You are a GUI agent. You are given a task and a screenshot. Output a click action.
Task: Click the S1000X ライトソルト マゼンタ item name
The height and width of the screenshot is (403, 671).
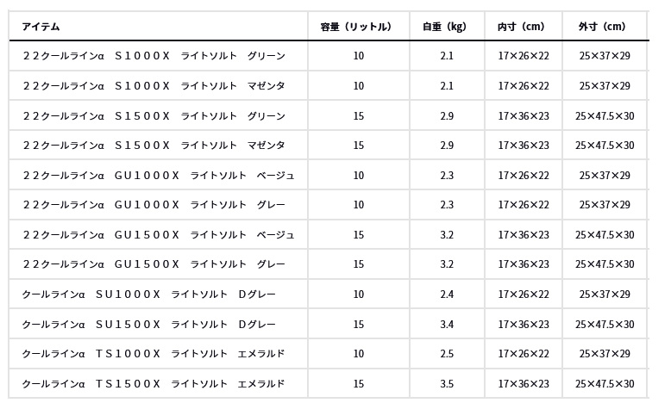coord(154,86)
